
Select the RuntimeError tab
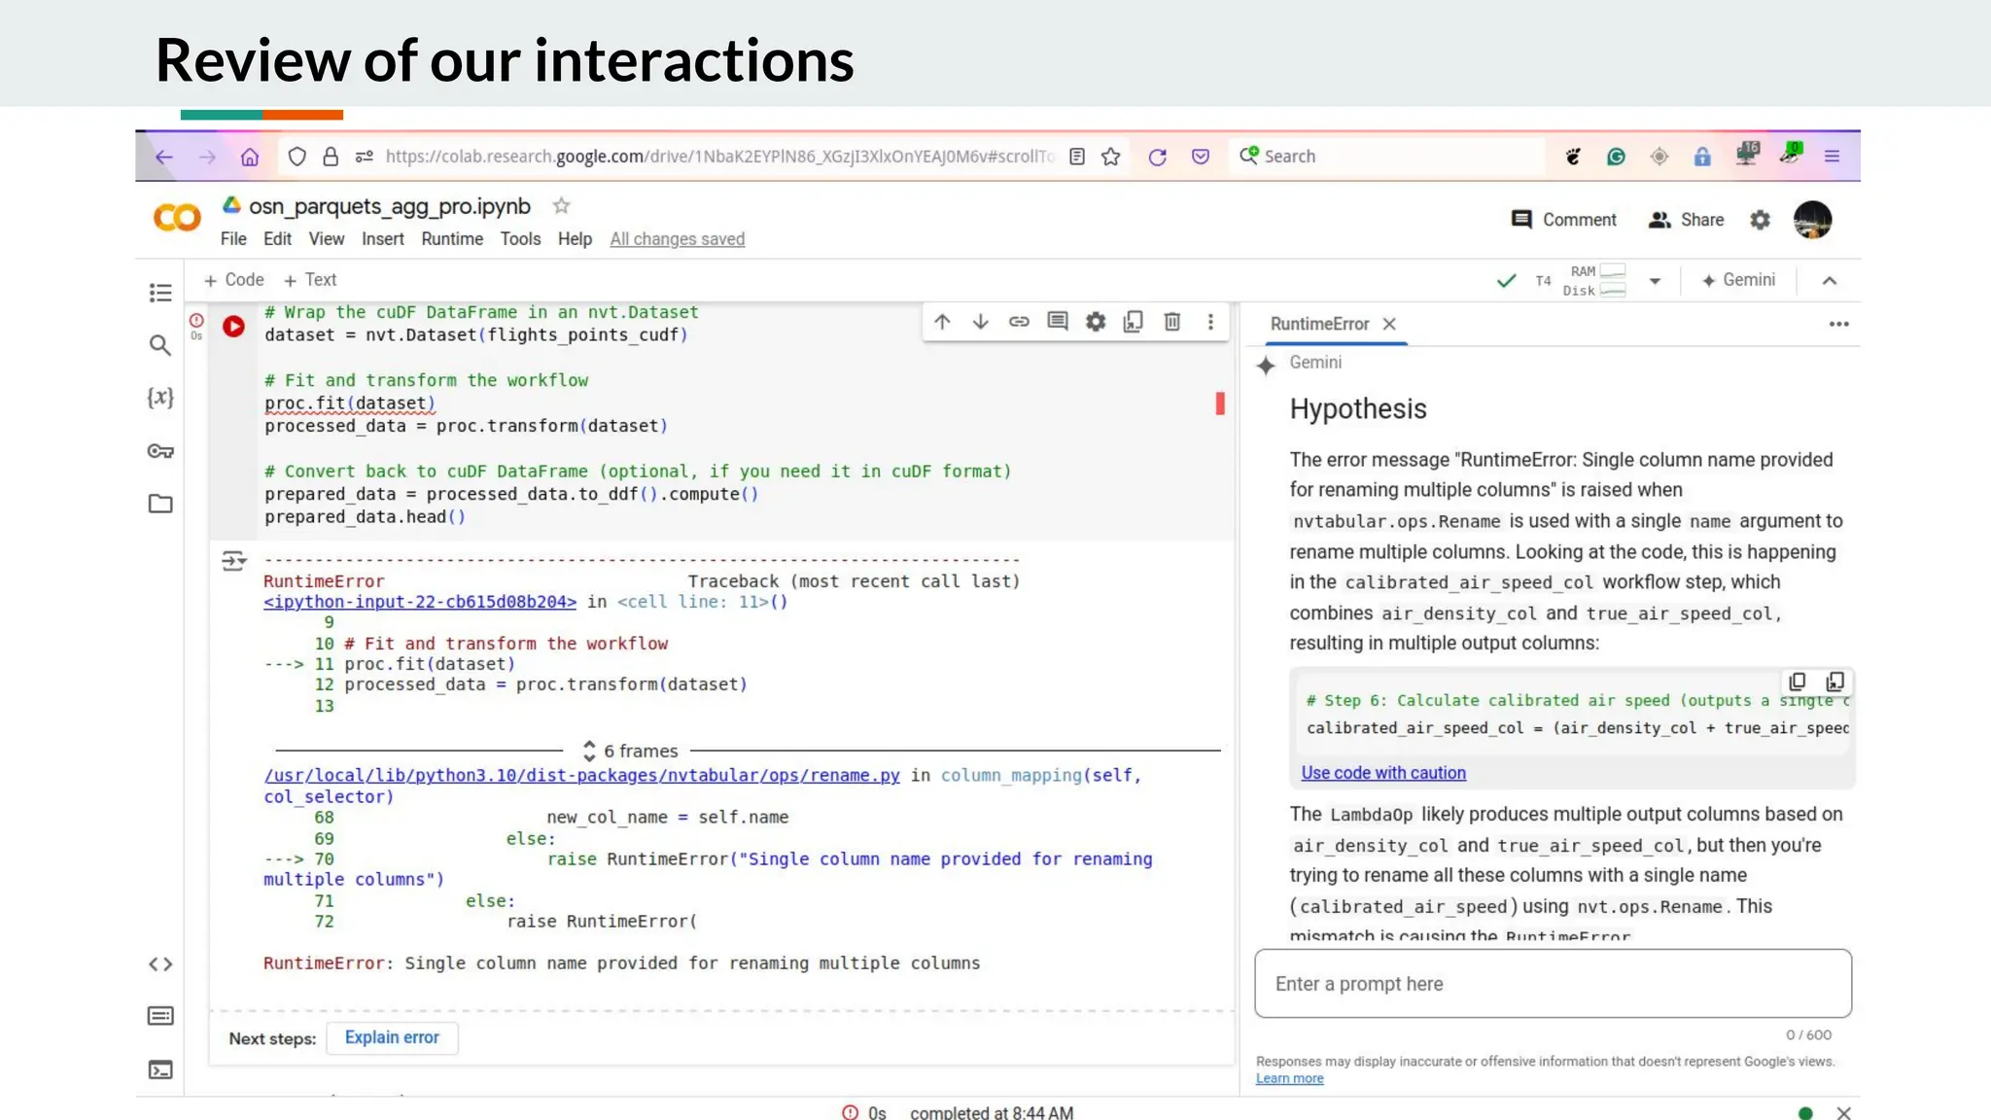(x=1319, y=324)
